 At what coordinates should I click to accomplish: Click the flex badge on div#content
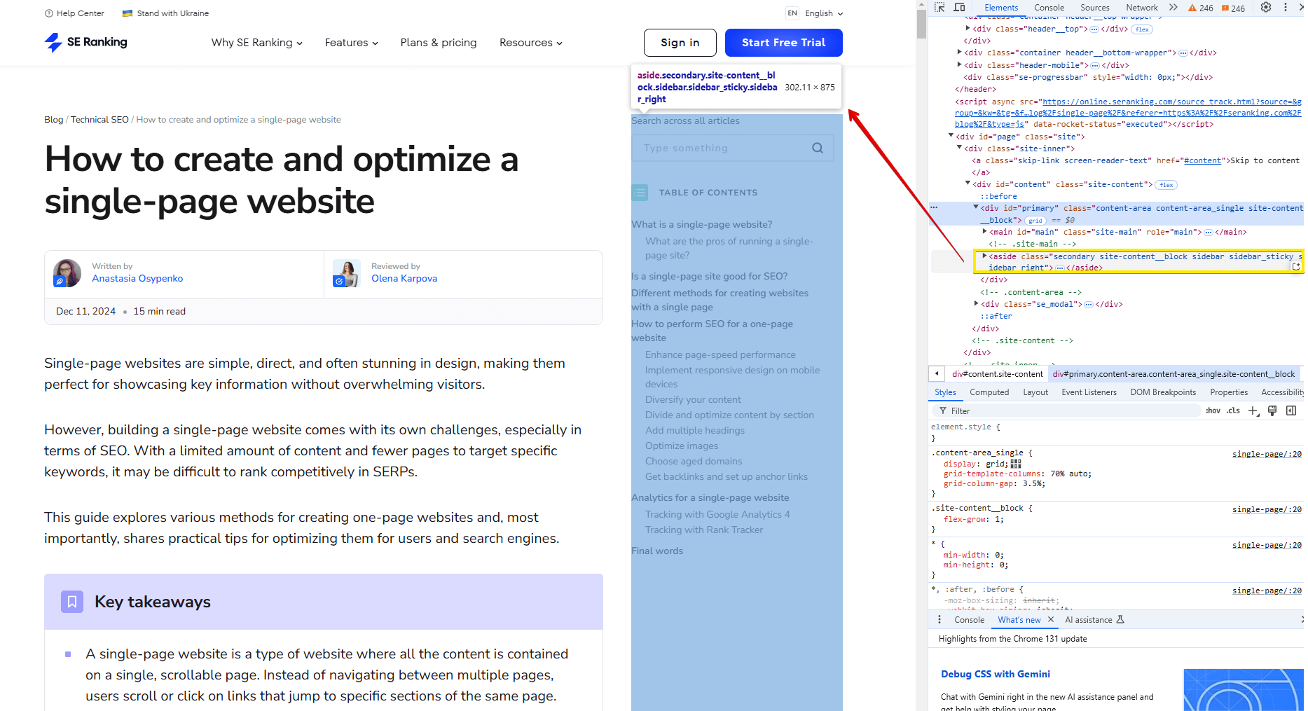[x=1166, y=185]
